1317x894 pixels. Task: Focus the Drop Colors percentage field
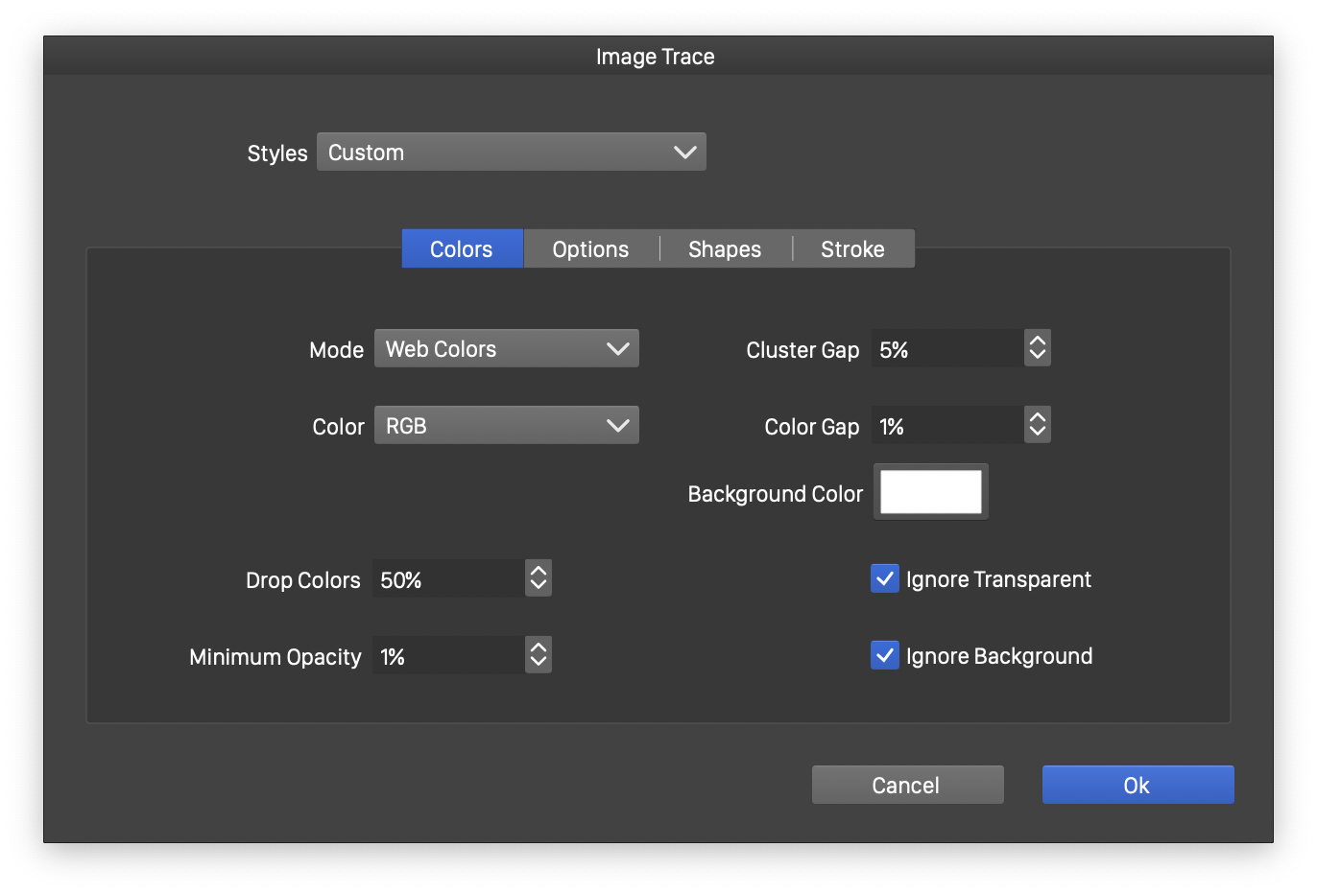(x=447, y=579)
